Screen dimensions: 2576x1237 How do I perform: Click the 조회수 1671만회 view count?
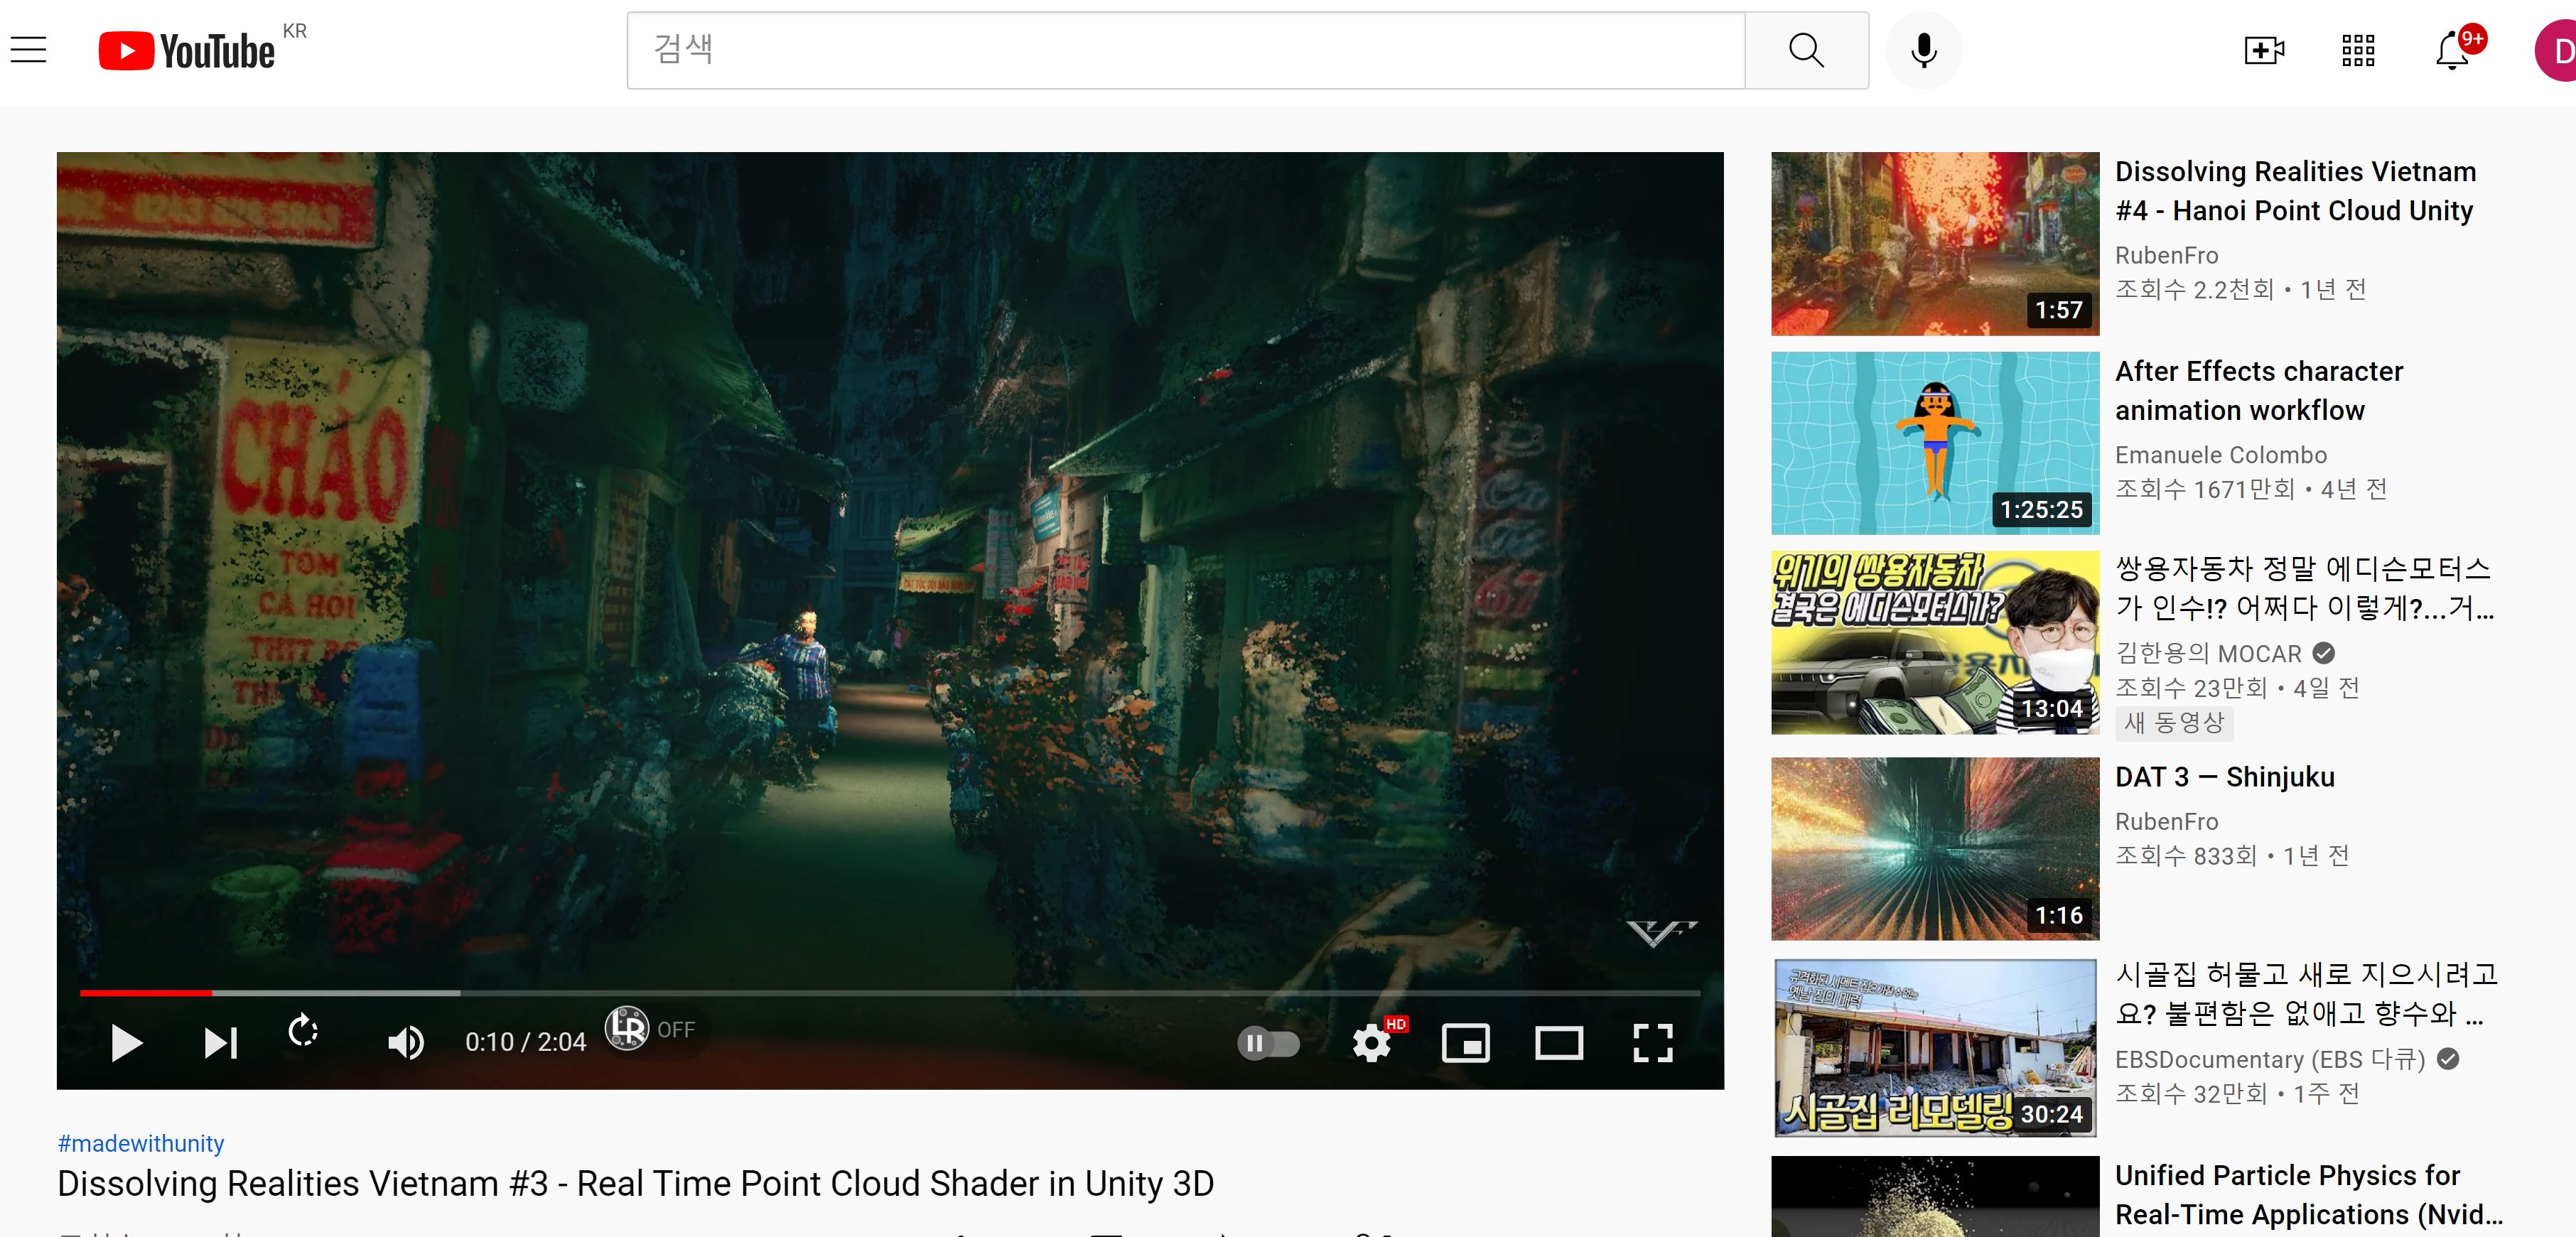pos(2205,489)
